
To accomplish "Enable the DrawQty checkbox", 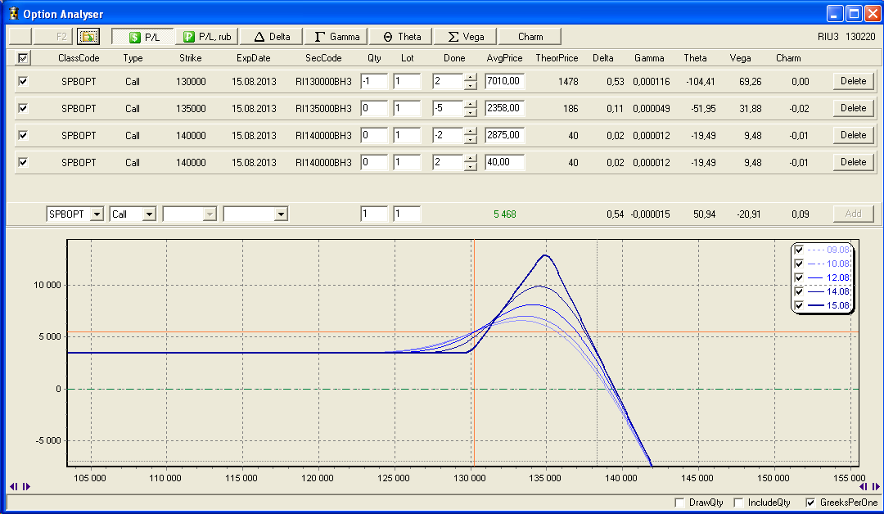I will pyautogui.click(x=679, y=502).
